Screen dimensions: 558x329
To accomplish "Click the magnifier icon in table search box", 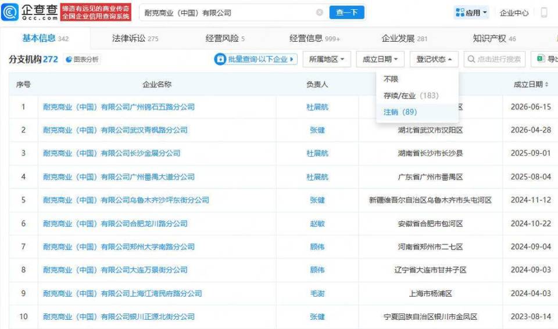I will 471,59.
